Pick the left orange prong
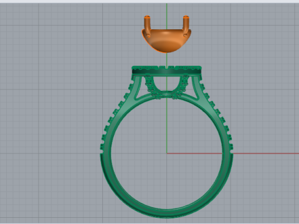299x224 pixels. pyautogui.click(x=147, y=26)
